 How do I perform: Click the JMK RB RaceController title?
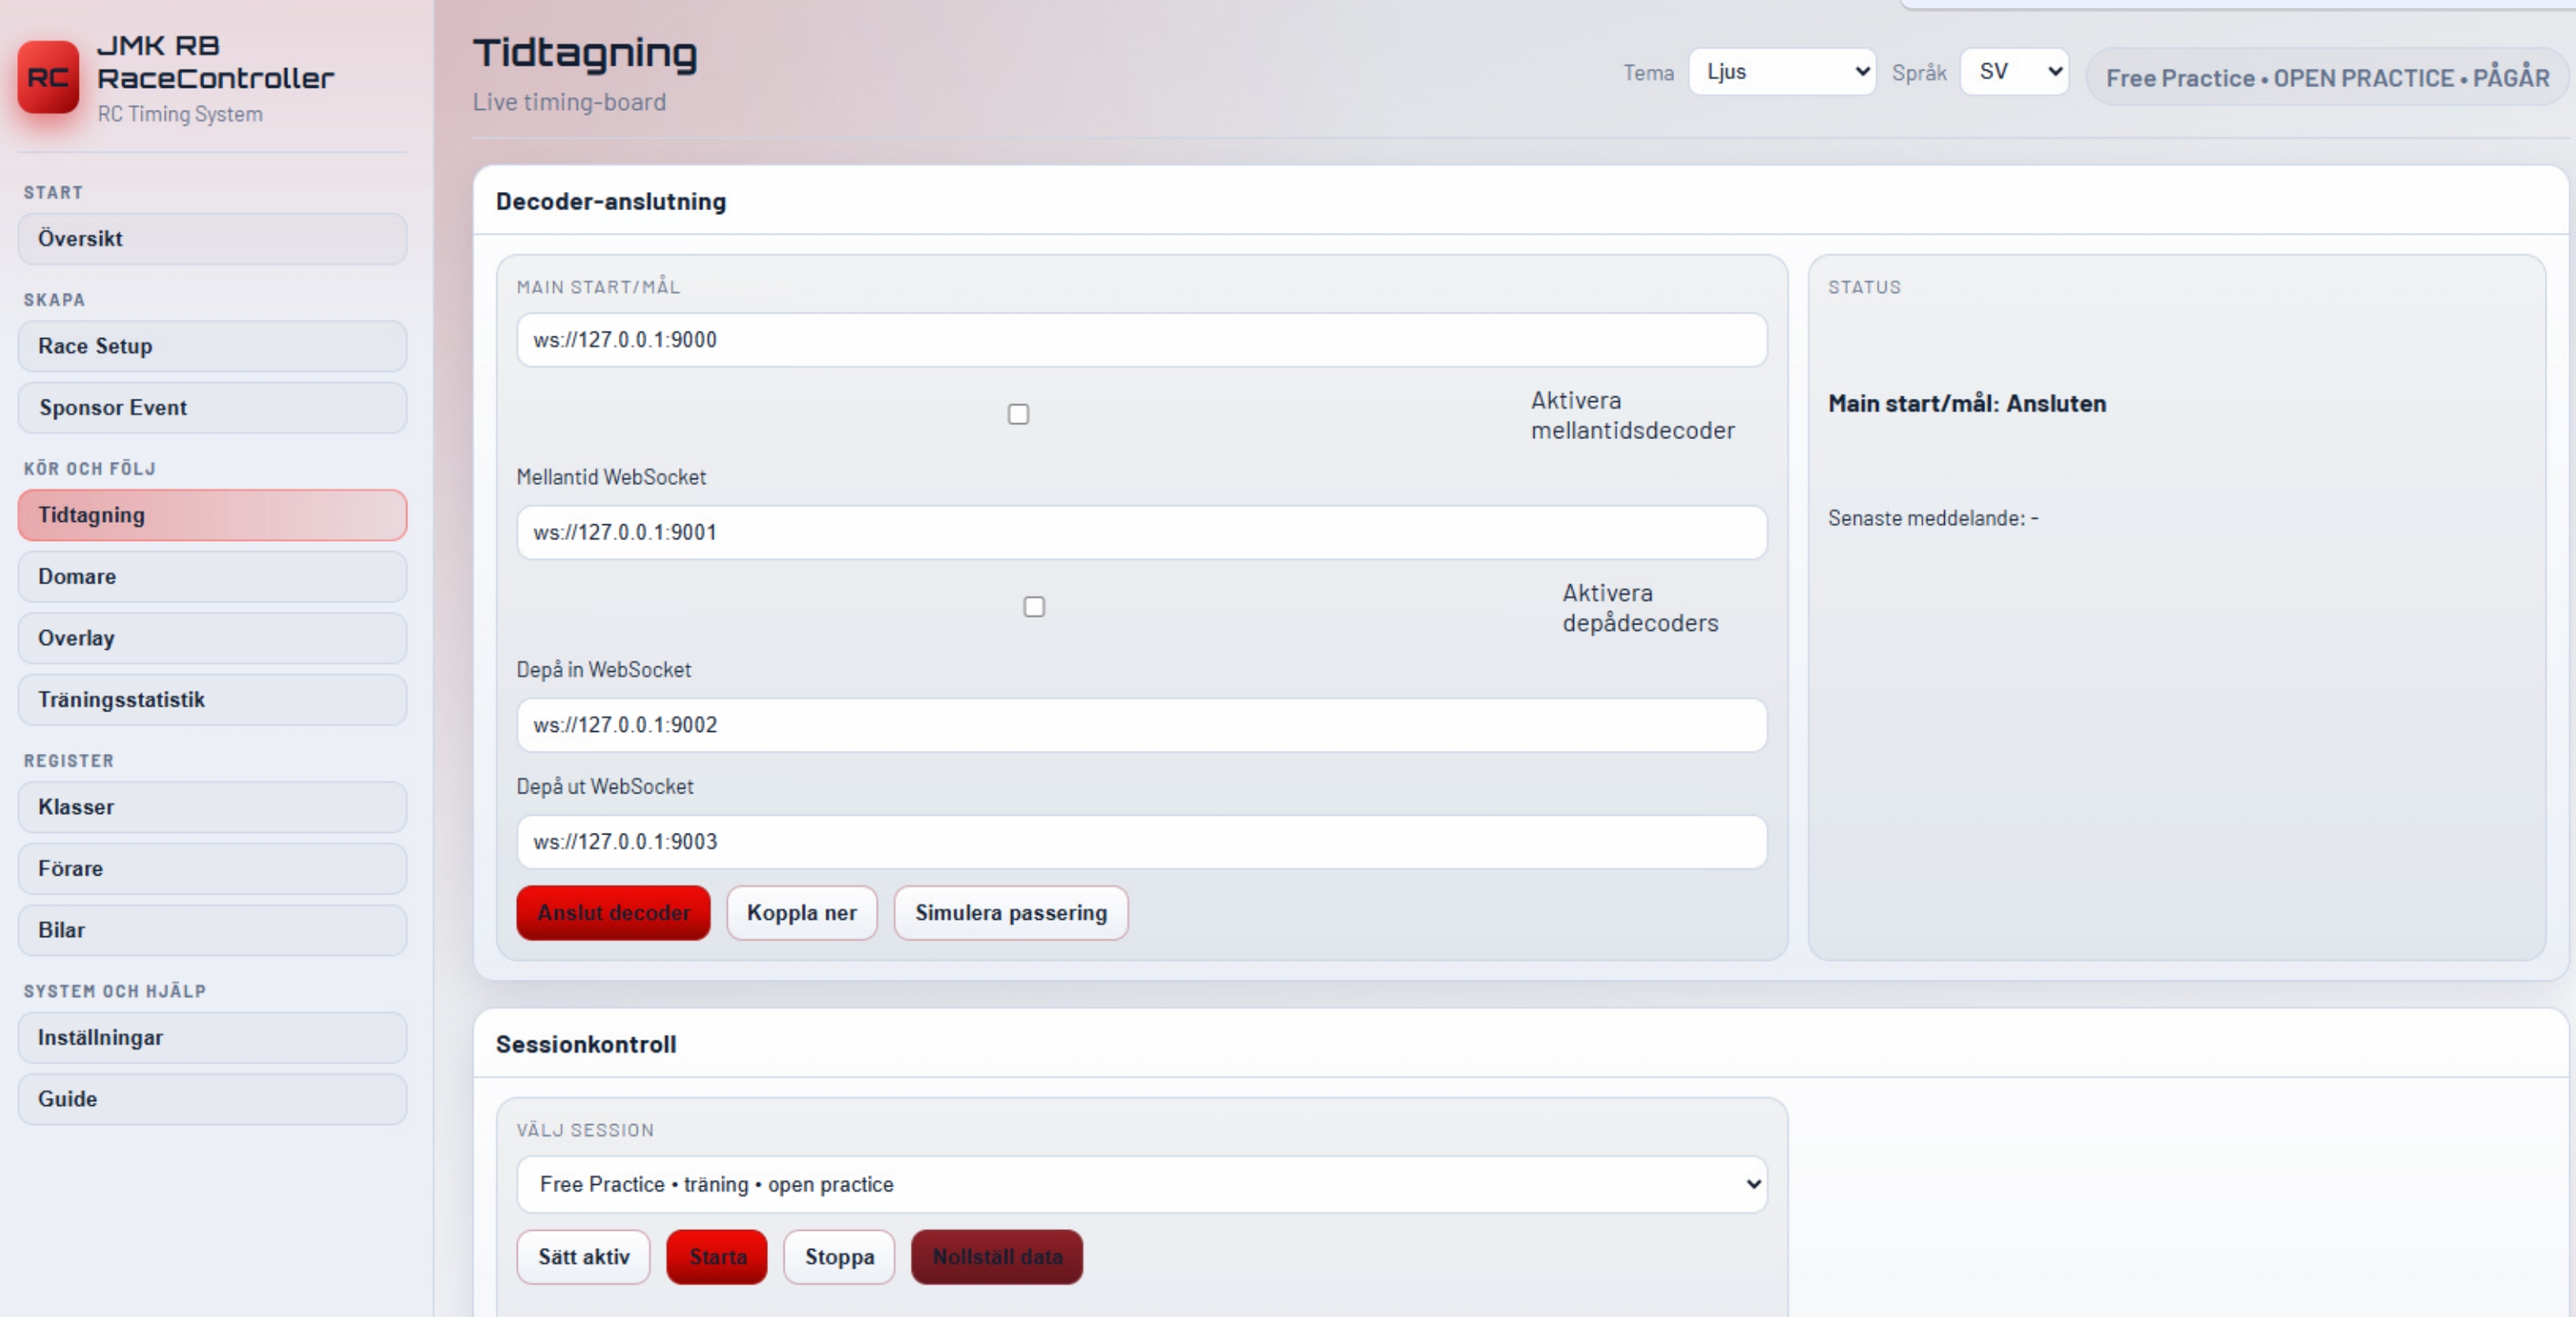tap(215, 61)
